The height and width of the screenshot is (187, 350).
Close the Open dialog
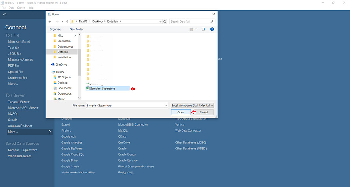point(214,14)
